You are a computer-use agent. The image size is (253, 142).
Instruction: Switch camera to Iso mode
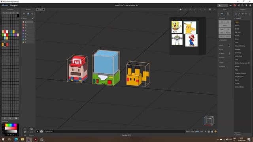pyautogui.click(x=202, y=131)
